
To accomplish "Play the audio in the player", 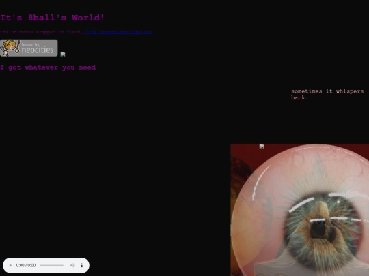I will pyautogui.click(x=10, y=265).
